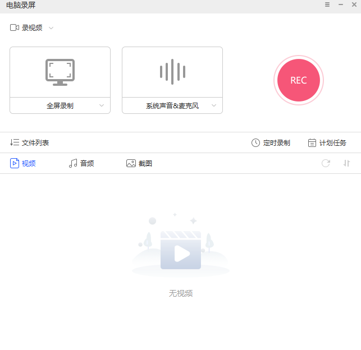361x350 pixels.
Task: Select the 全屏录制 label
Action: pos(60,106)
